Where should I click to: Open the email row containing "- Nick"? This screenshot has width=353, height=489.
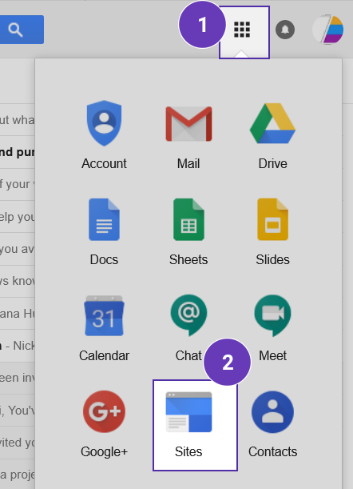(18, 346)
